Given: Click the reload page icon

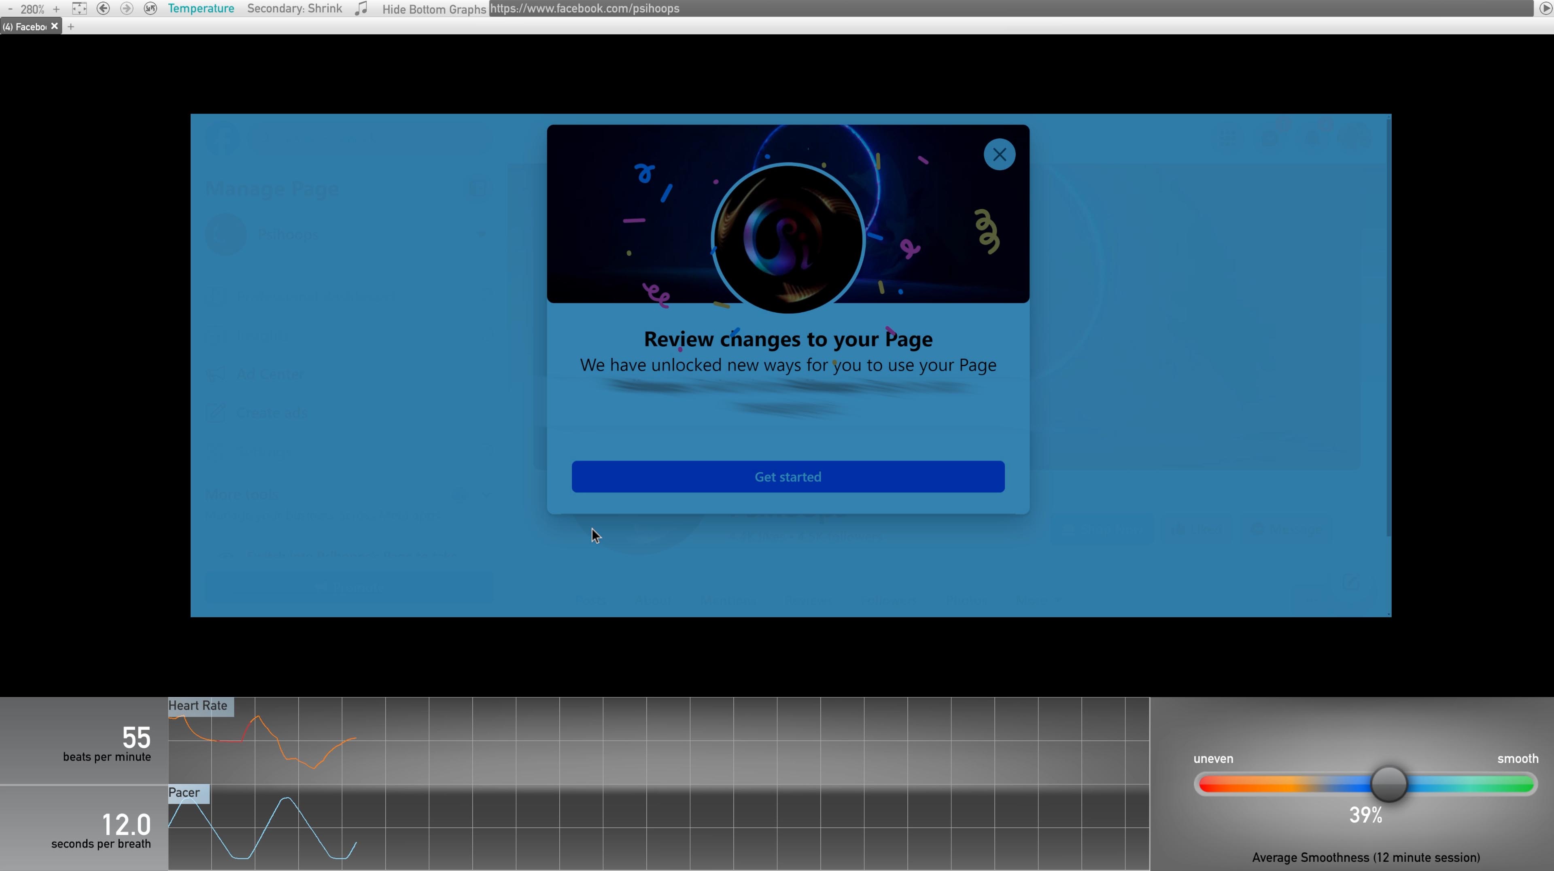Looking at the screenshot, I should (x=150, y=8).
